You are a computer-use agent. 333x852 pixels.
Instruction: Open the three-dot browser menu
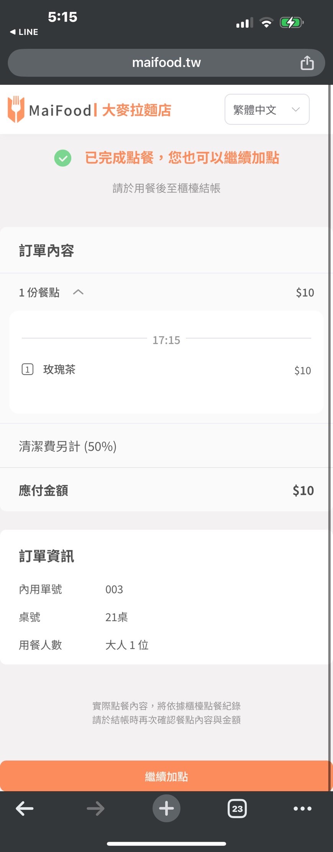[x=302, y=808]
